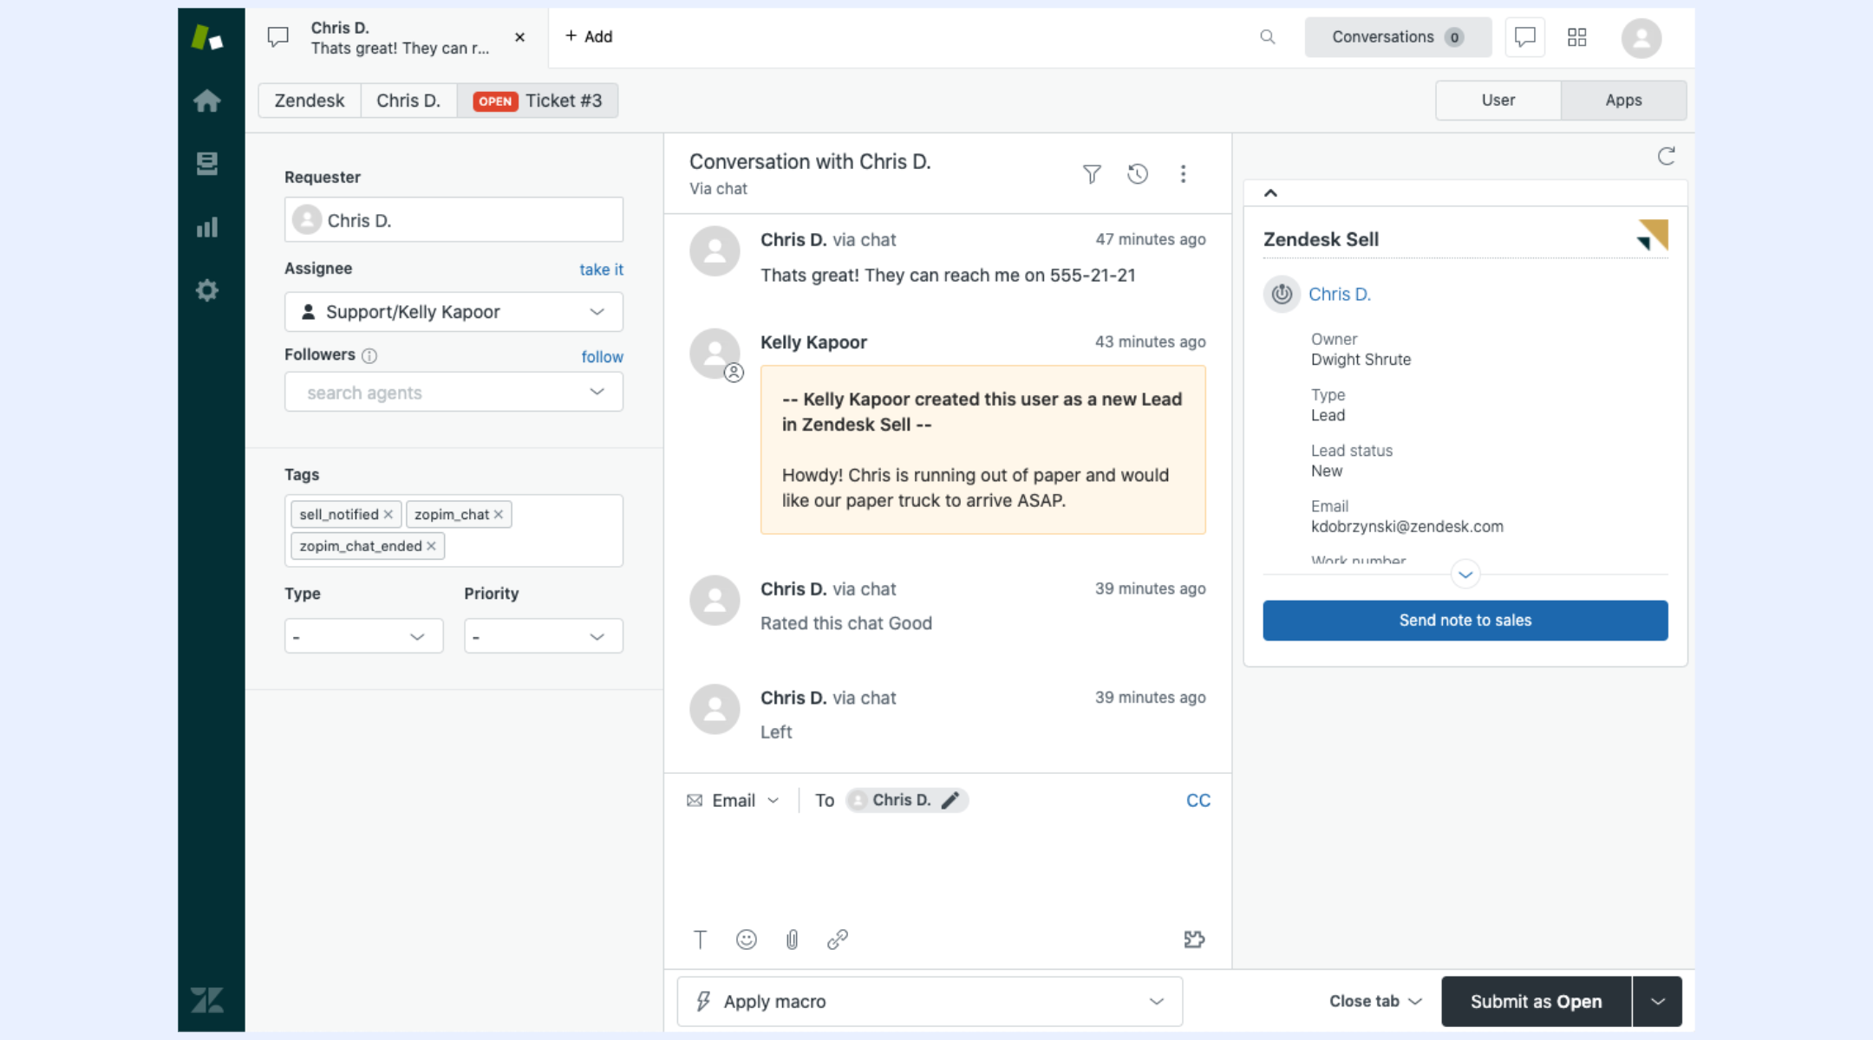Screen dimensions: 1873x1040
Task: Switch to the Apps tab
Action: tap(1623, 101)
